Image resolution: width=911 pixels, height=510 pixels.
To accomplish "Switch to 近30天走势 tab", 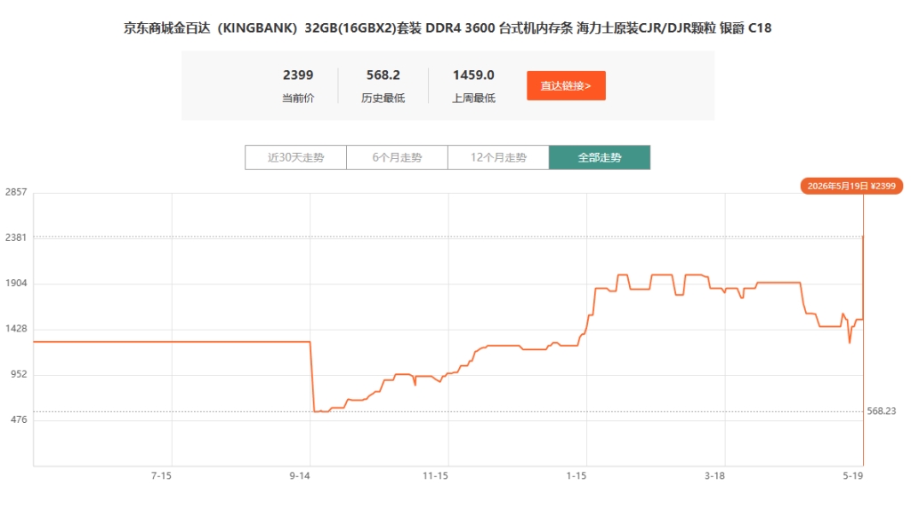I will point(295,157).
